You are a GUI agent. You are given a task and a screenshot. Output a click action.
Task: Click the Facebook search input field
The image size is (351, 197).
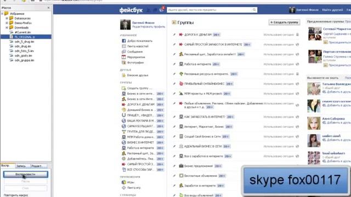click(210, 10)
